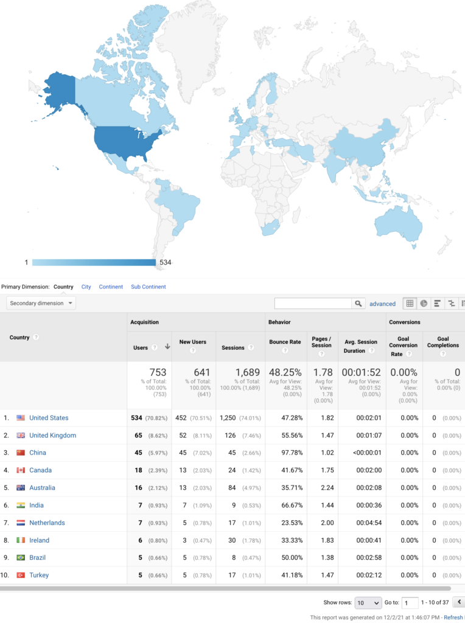
Task: Select Continent primary dimension
Action: (x=111, y=287)
